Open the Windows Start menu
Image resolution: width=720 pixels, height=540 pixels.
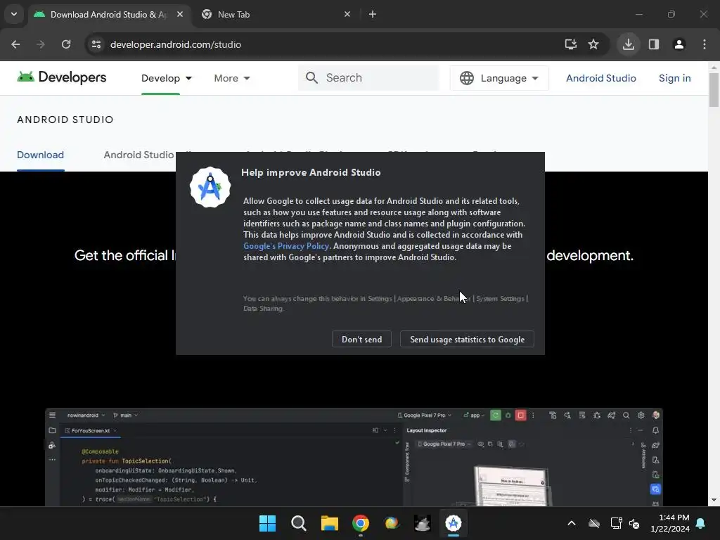268,523
